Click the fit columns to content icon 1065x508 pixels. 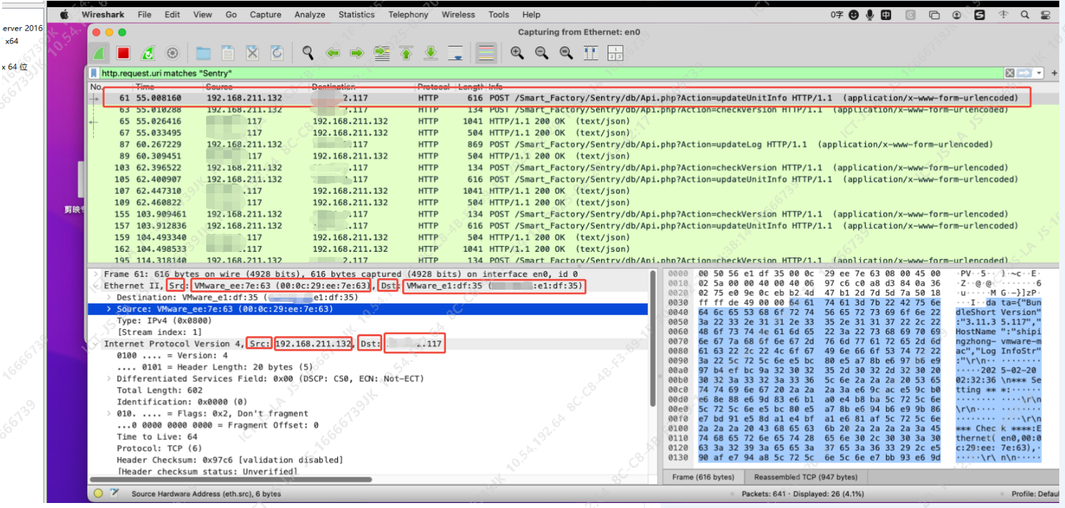[590, 53]
